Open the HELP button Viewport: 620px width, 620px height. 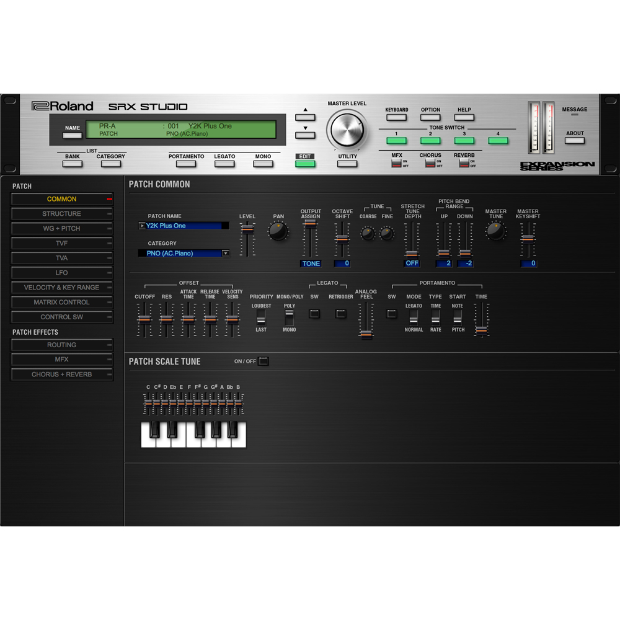click(464, 117)
